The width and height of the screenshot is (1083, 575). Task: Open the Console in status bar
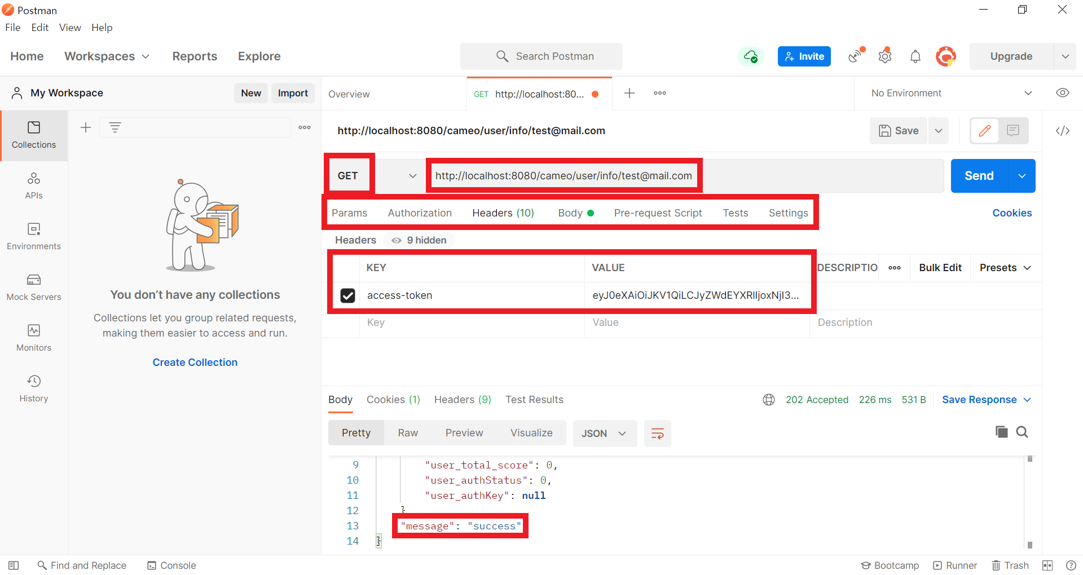point(171,565)
